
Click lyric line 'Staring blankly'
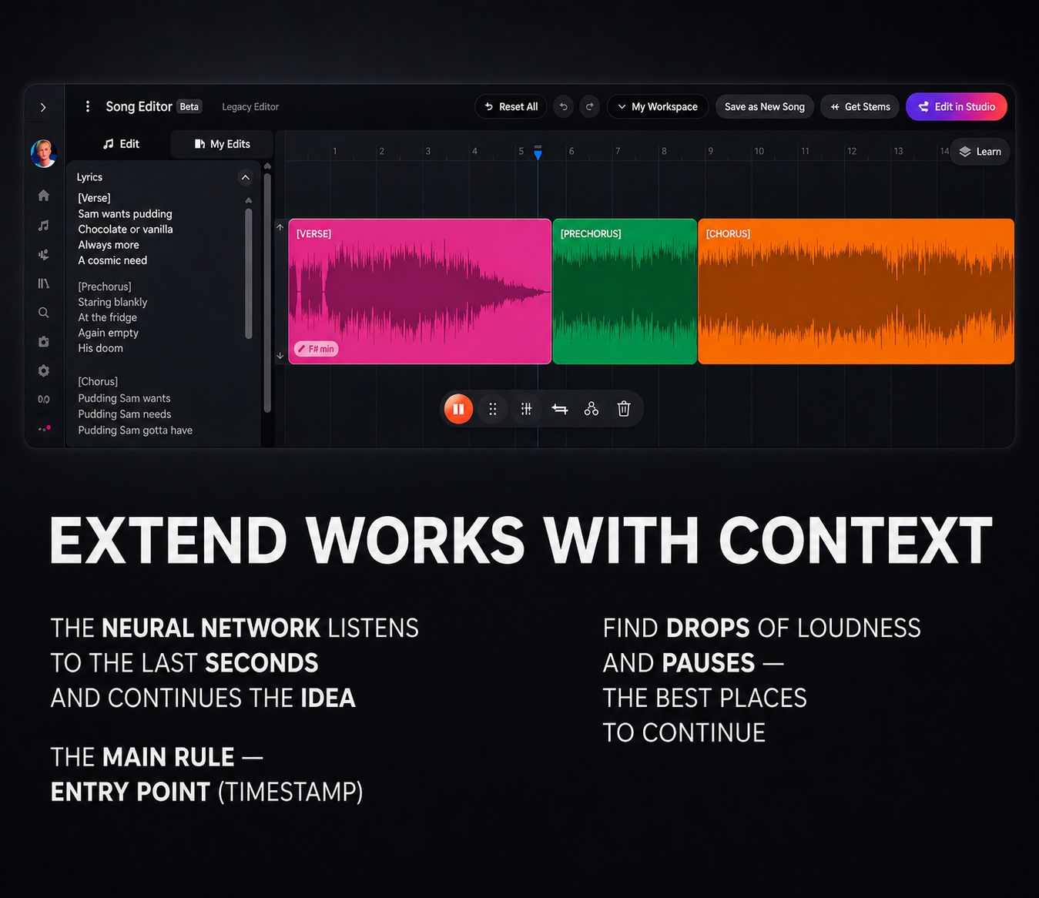point(112,302)
